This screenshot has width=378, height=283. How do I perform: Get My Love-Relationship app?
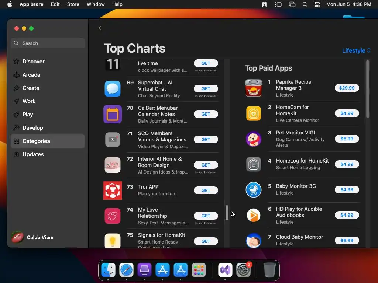pos(206,216)
